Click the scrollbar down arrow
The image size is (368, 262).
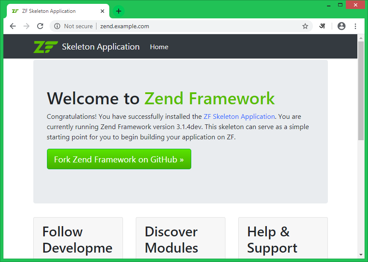pos(361,255)
